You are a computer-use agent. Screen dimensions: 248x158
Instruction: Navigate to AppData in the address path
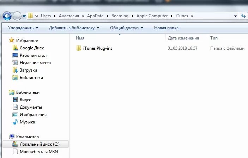[95, 16]
